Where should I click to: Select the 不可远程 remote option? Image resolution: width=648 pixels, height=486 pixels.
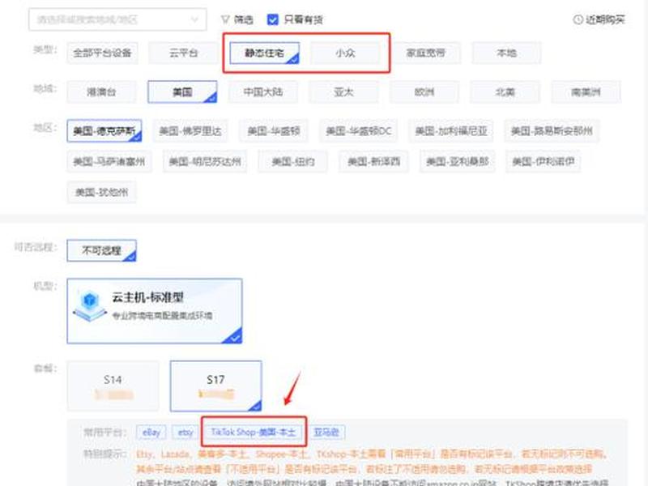click(102, 250)
